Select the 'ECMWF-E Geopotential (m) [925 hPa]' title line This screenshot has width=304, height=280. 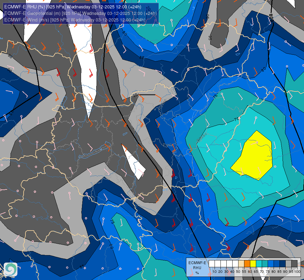click(80, 13)
